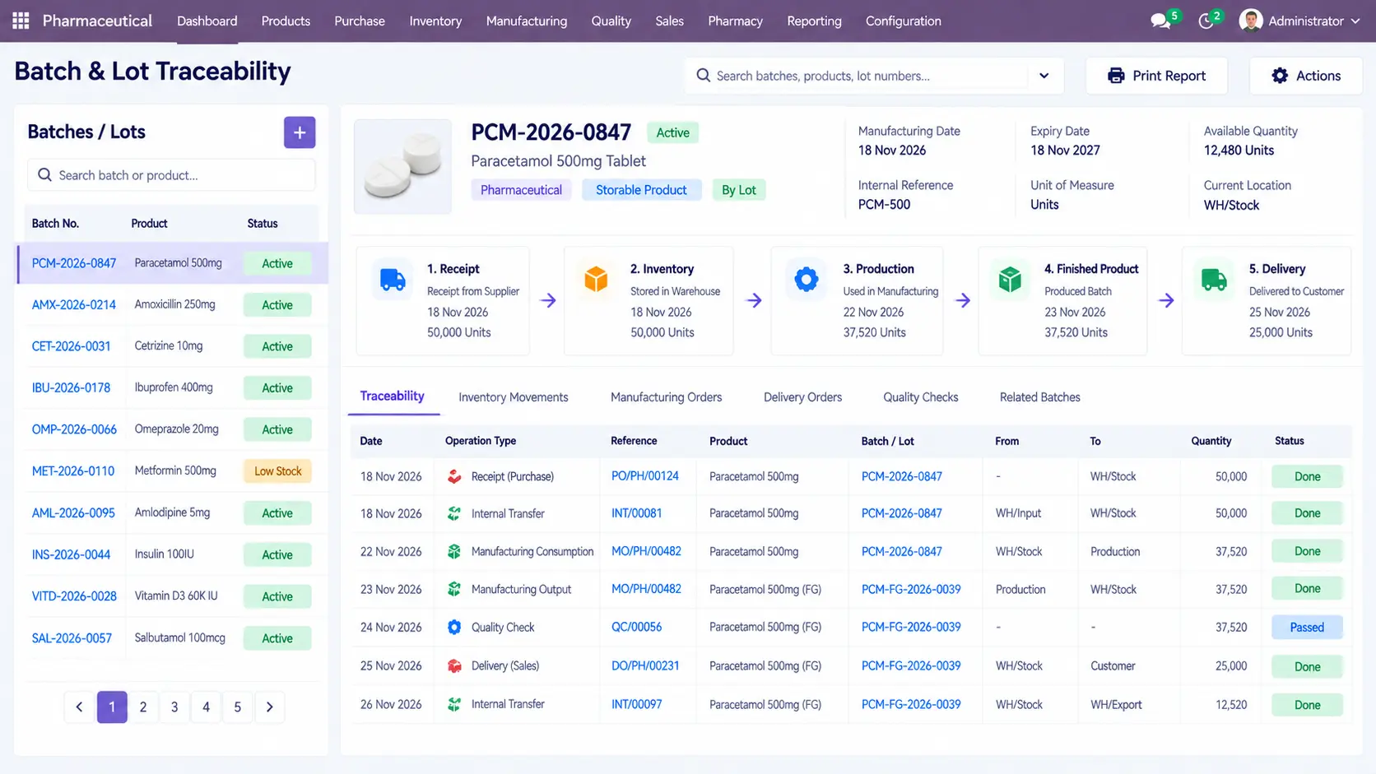1376x774 pixels.
Task: Open the chat messages icon
Action: coord(1160,21)
